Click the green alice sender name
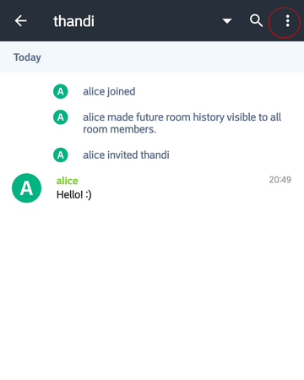The image size is (304, 380). click(x=67, y=181)
